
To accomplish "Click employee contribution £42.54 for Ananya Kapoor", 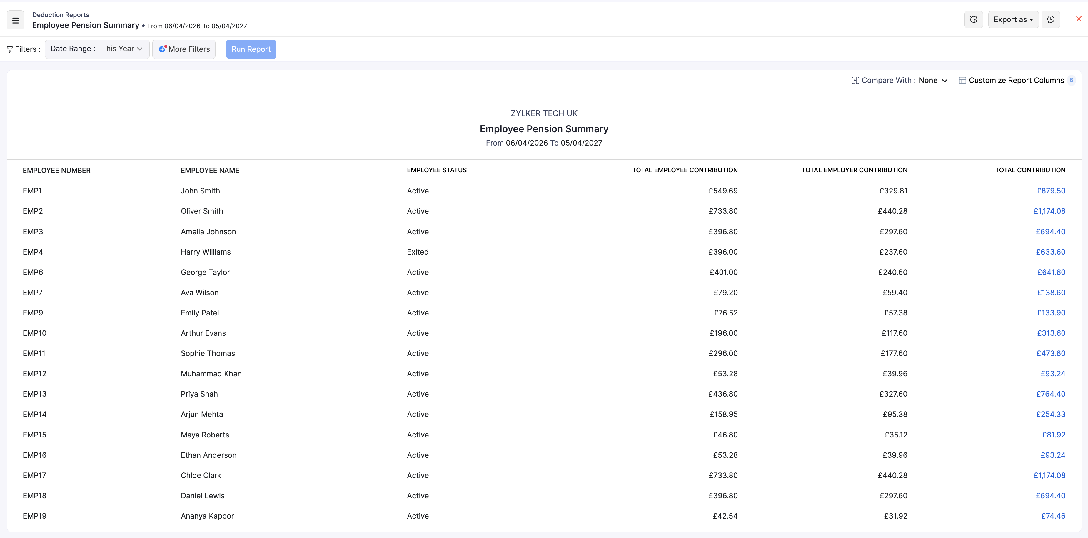I will point(725,516).
